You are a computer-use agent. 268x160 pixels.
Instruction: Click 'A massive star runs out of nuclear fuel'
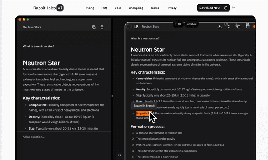159,133
